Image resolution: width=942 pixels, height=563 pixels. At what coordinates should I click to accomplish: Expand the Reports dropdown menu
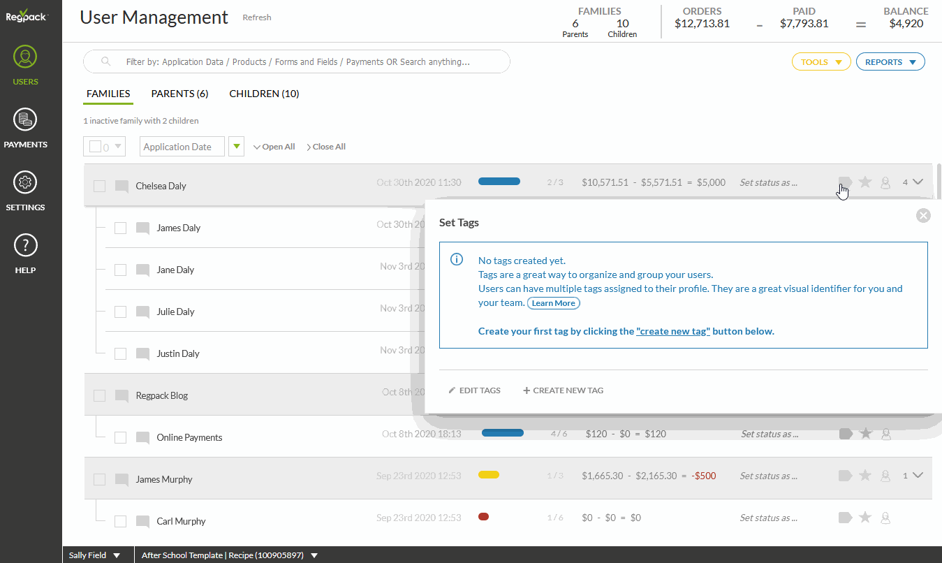point(890,62)
